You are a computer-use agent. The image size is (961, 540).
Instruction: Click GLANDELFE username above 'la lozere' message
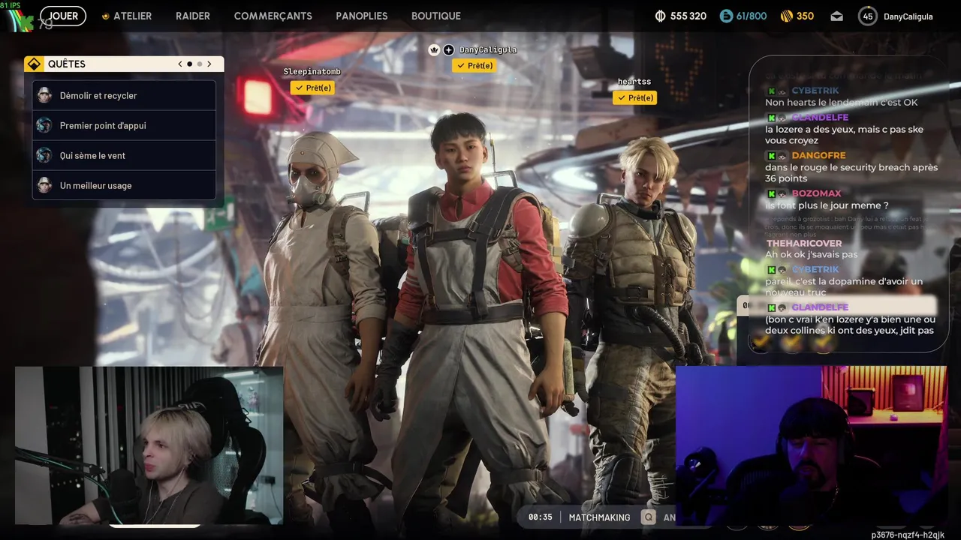[820, 118]
